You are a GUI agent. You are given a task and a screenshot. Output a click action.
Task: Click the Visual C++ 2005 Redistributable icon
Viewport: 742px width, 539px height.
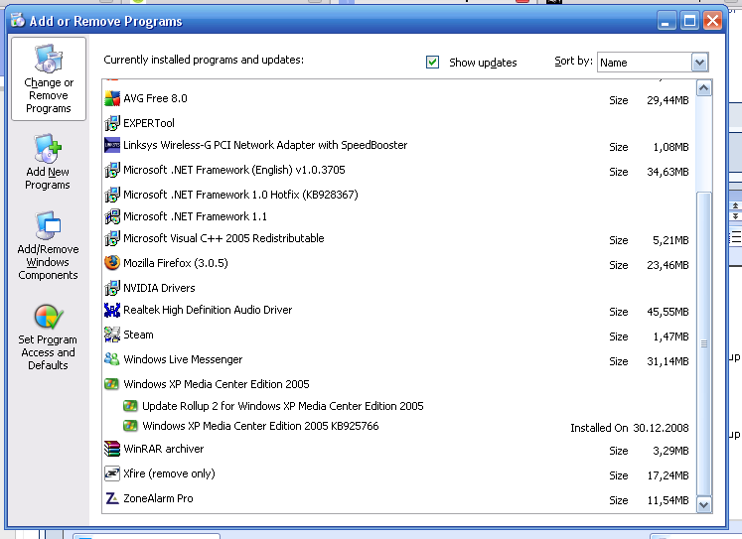pyautogui.click(x=112, y=238)
